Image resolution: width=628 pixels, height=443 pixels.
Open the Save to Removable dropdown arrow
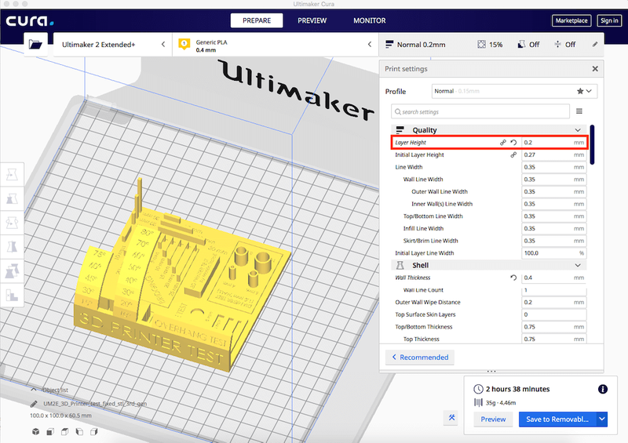click(602, 419)
